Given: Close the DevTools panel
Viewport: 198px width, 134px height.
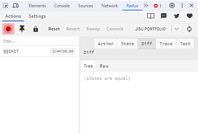Looking at the screenshot, I should [x=192, y=5].
